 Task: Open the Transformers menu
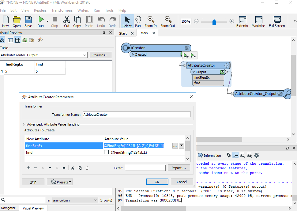pyautogui.click(x=62, y=10)
